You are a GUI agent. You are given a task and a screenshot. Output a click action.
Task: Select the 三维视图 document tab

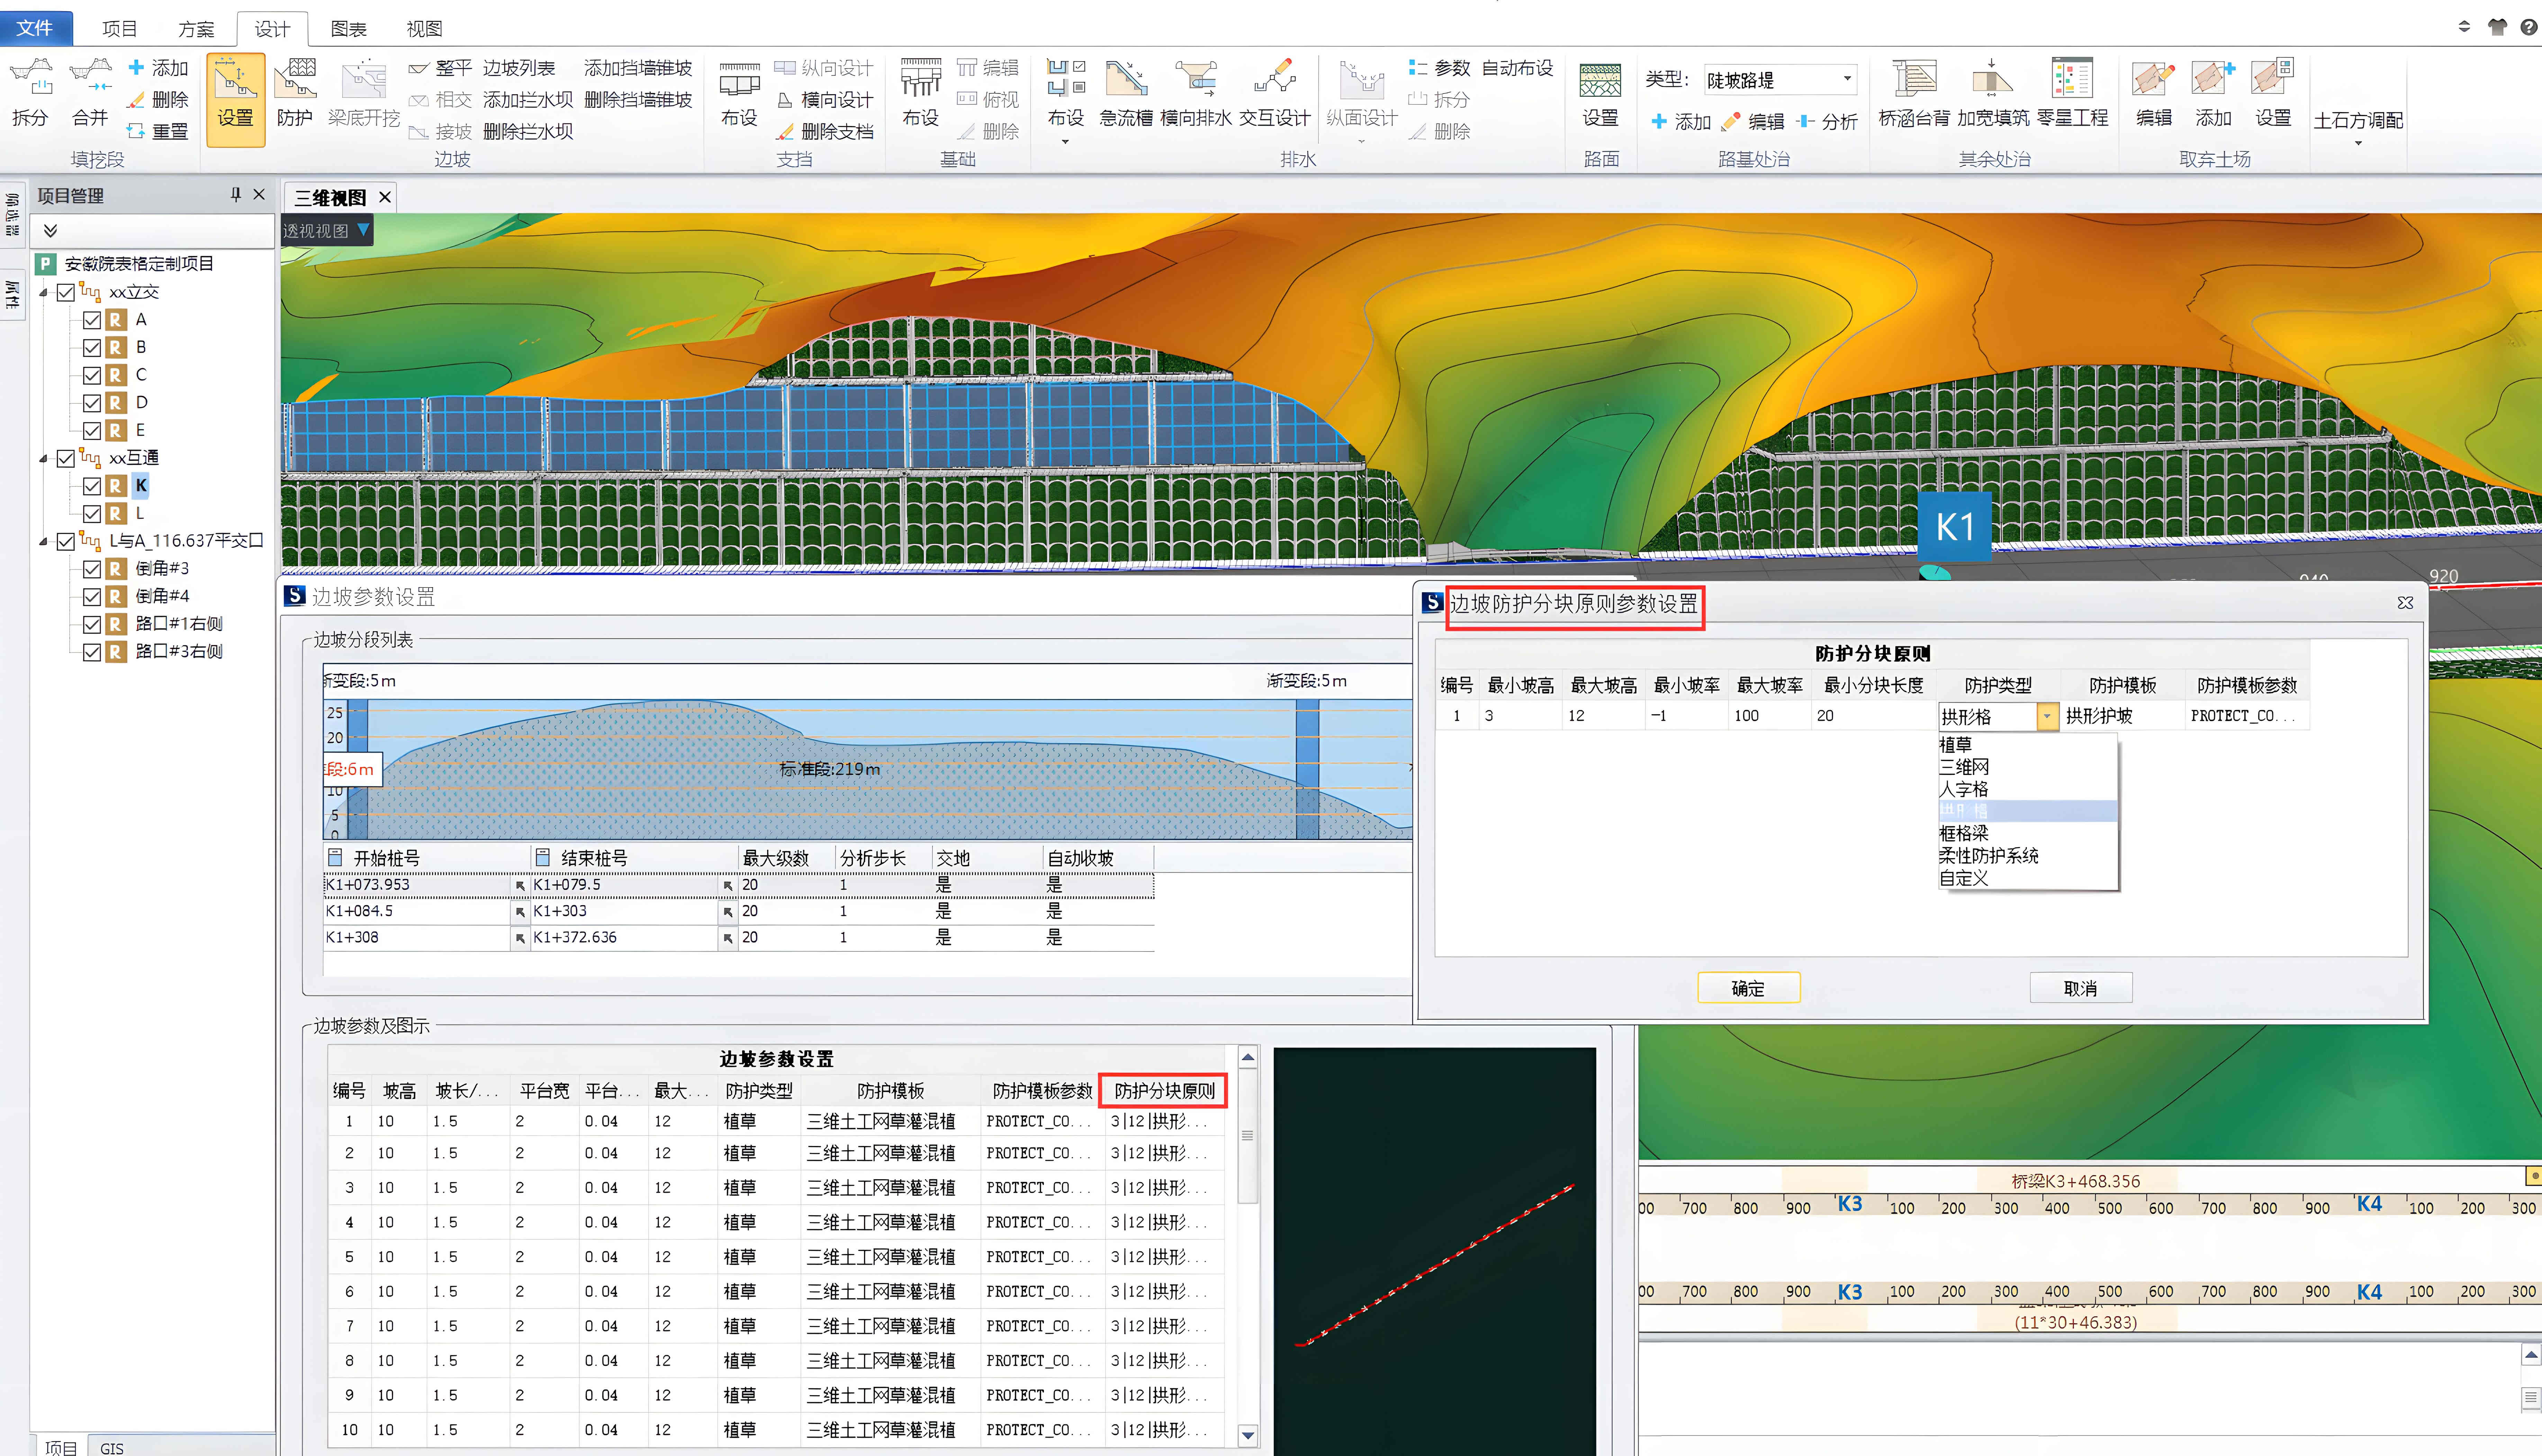[330, 198]
